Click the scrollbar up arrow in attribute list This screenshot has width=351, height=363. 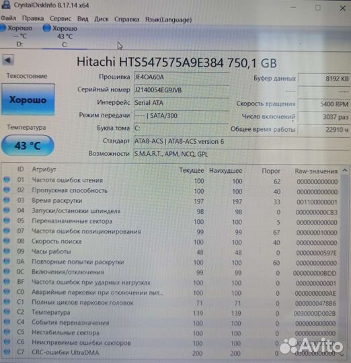(x=345, y=171)
